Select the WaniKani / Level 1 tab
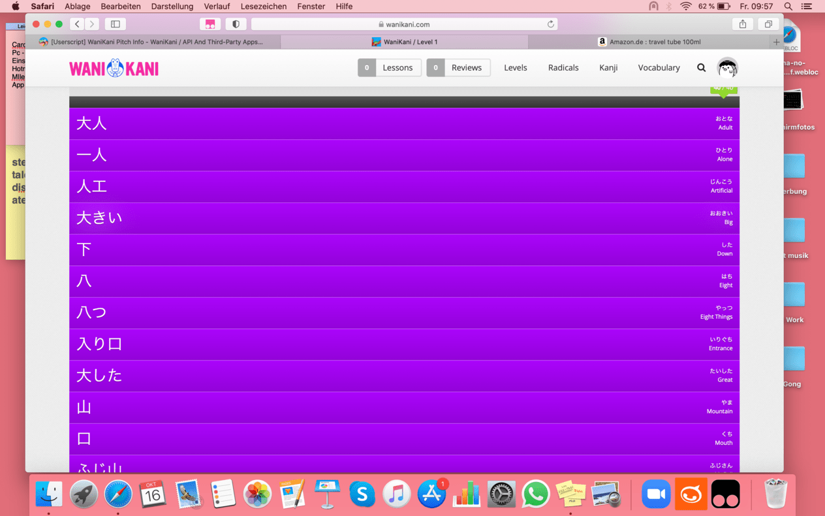825x516 pixels. 405,42
